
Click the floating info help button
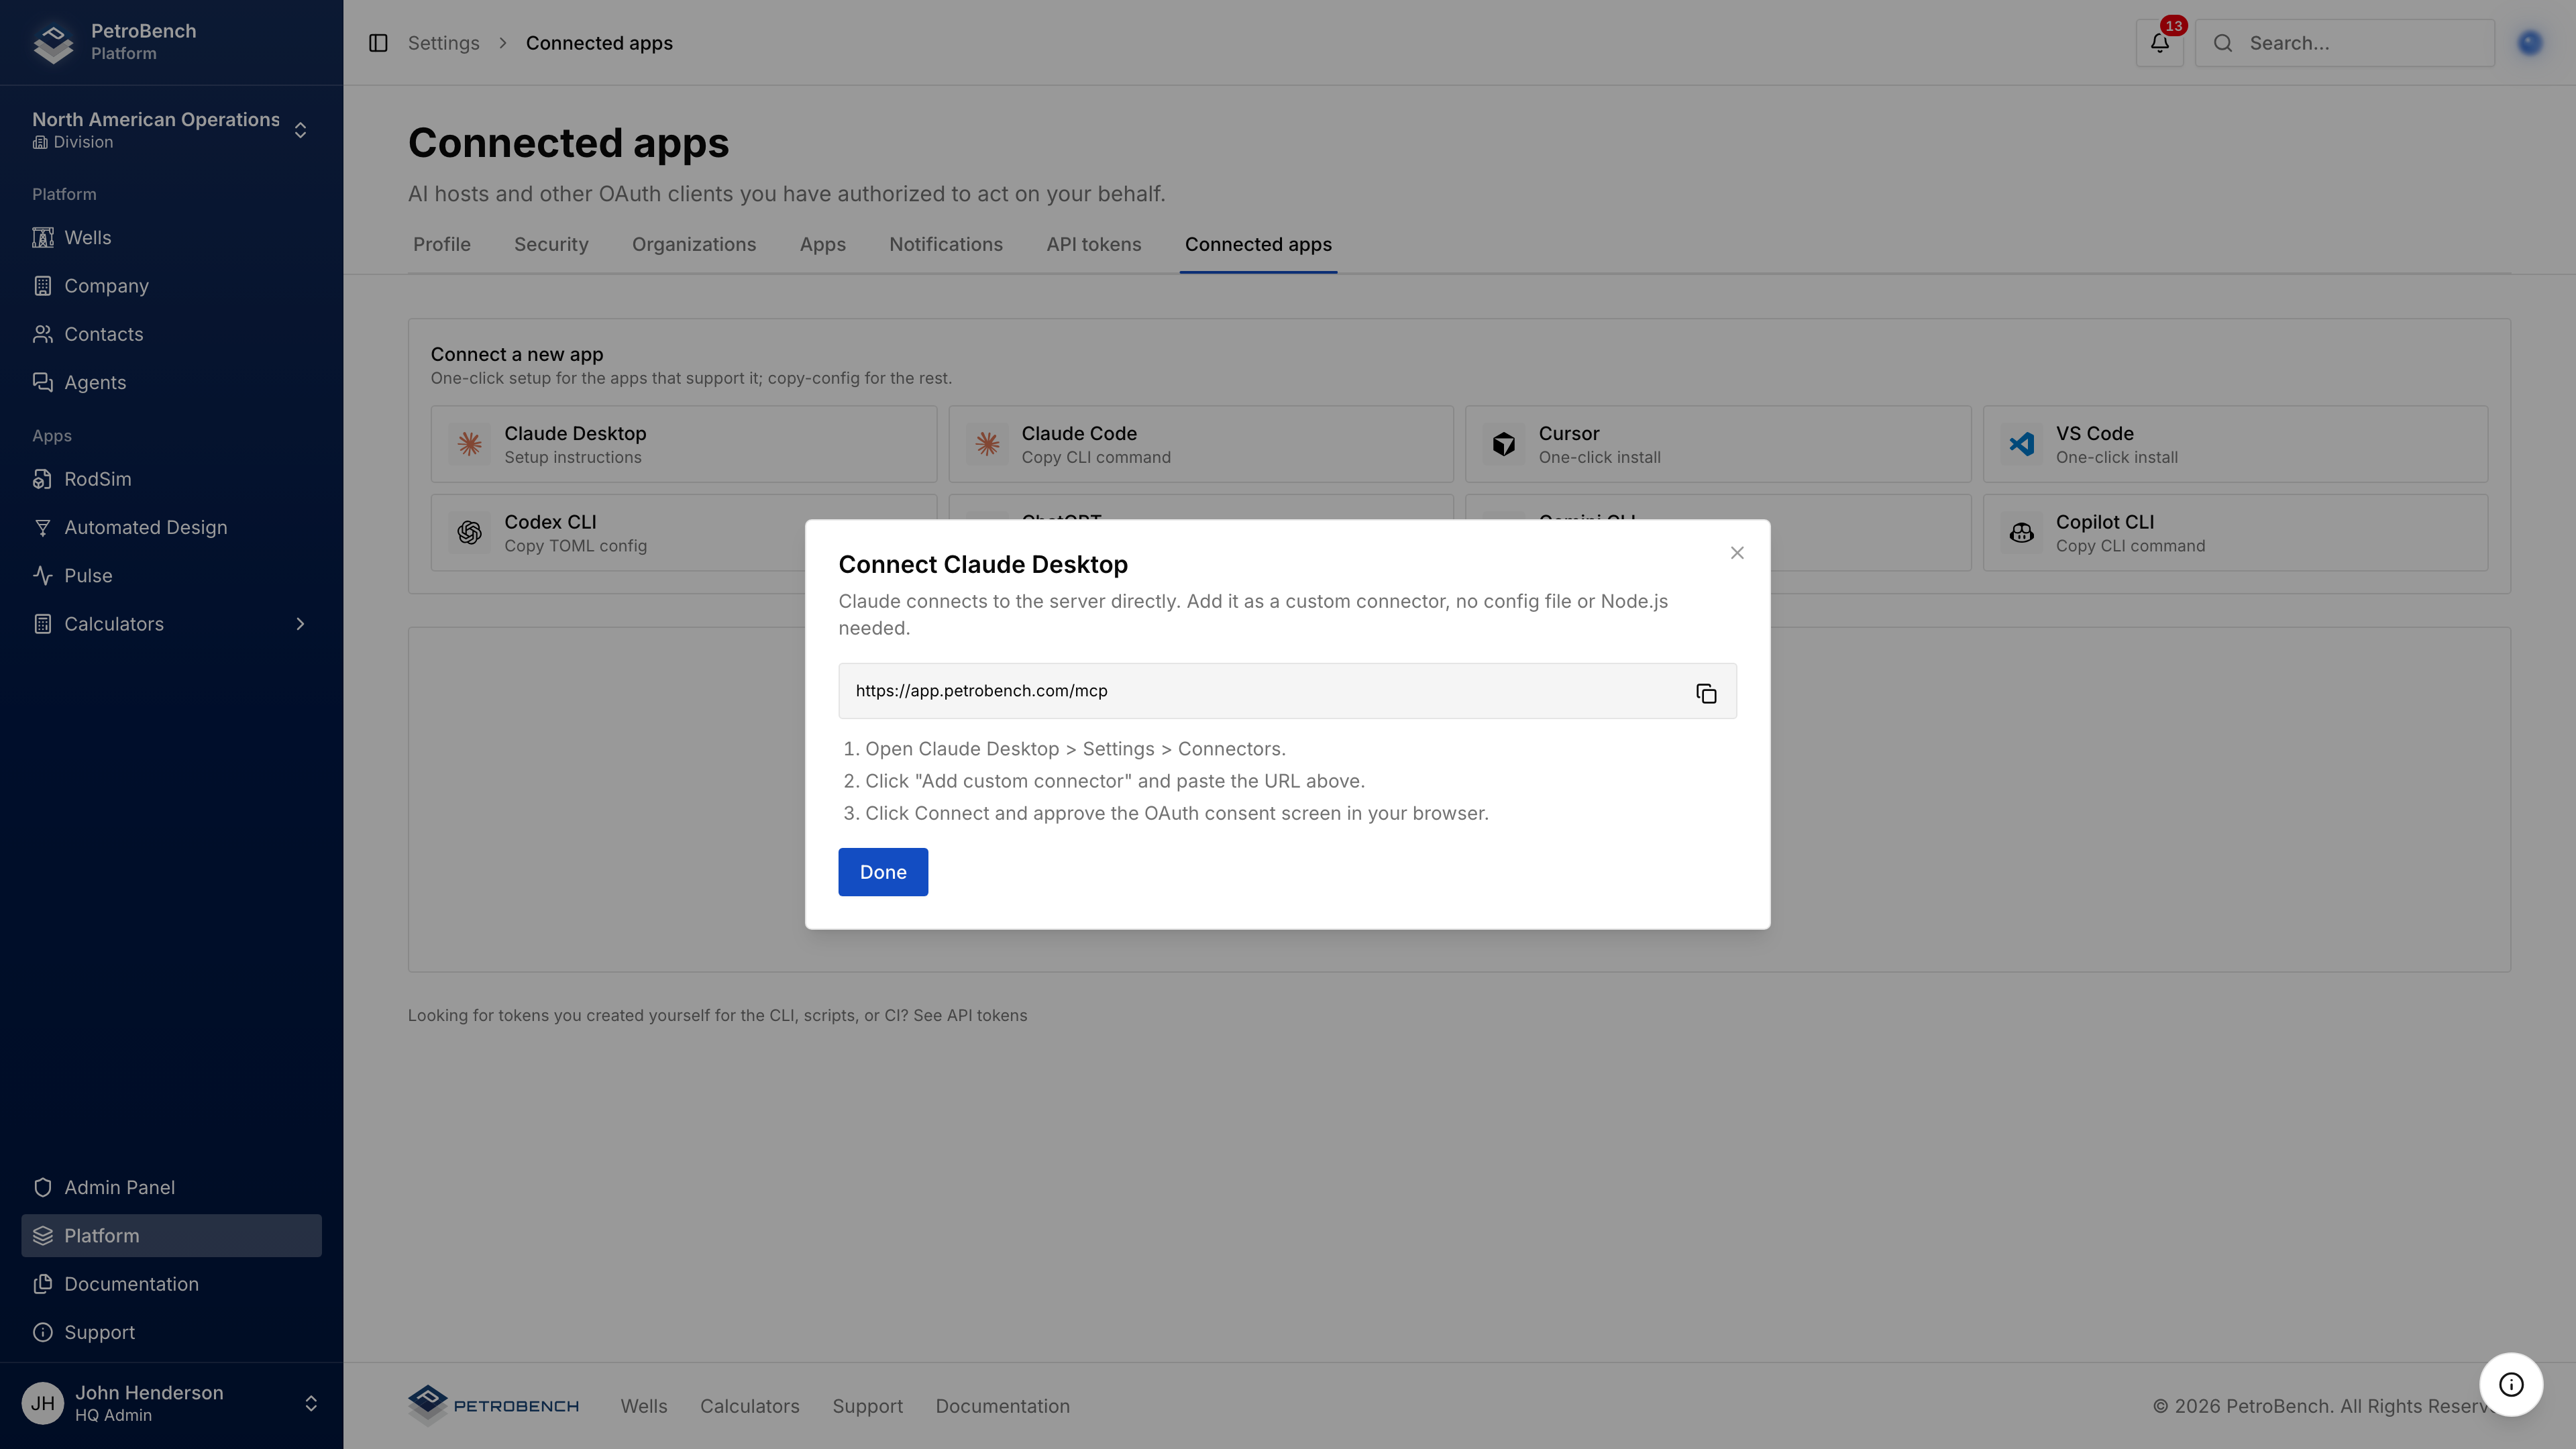[2511, 1384]
